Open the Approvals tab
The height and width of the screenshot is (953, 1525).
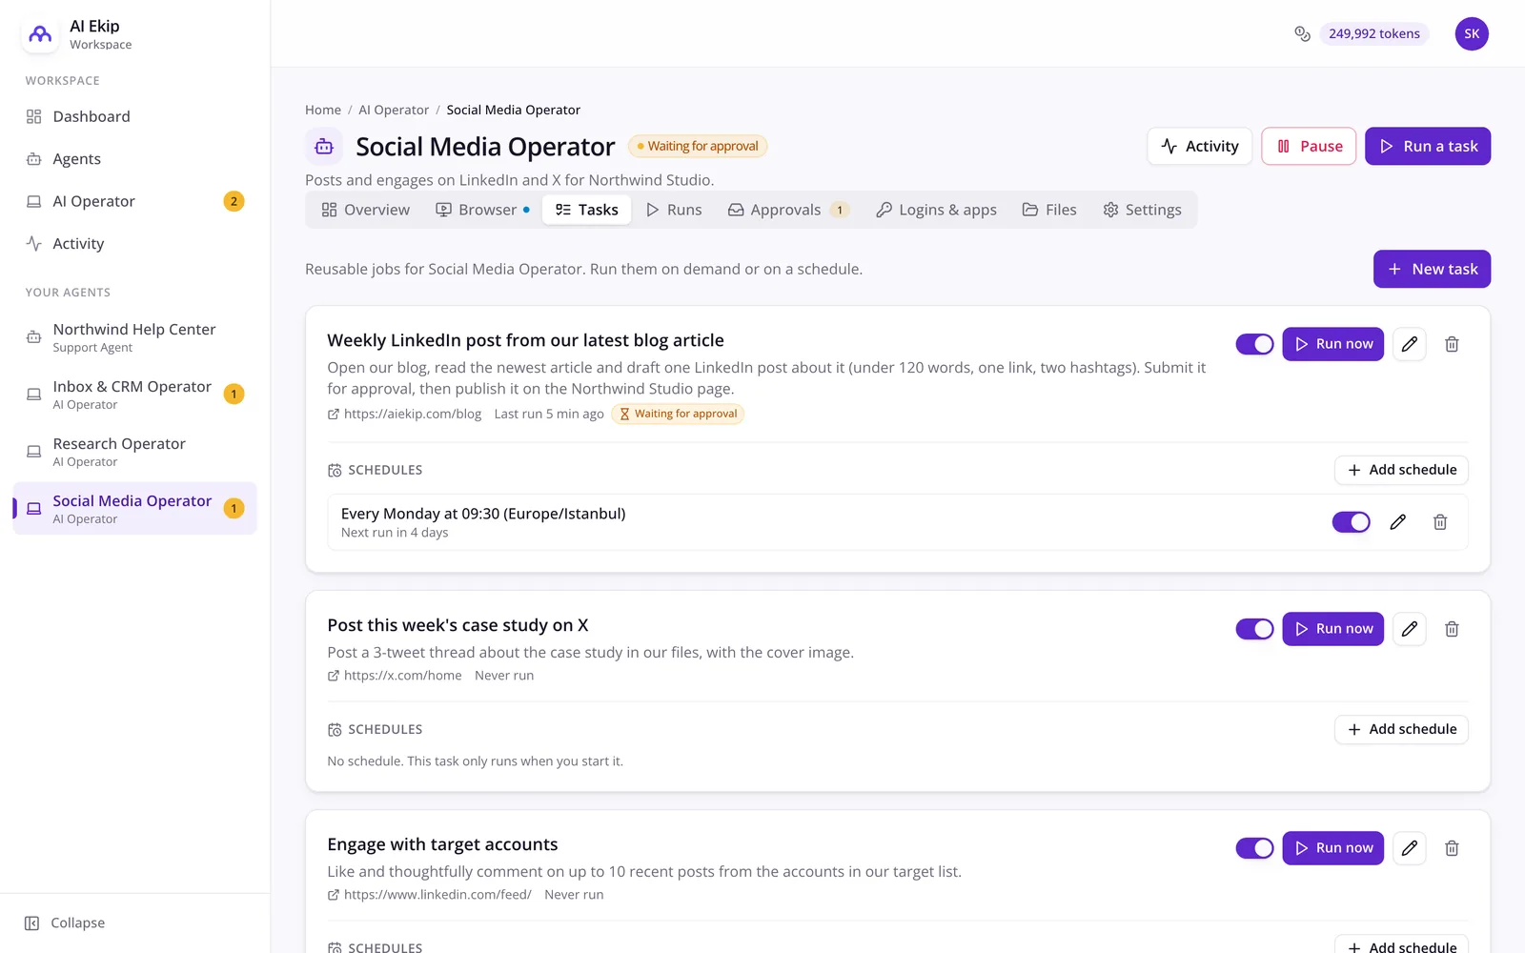tap(788, 210)
